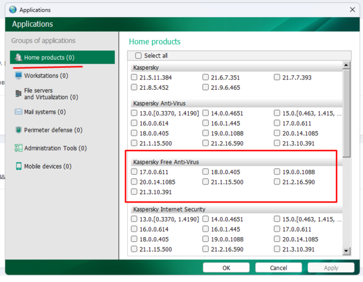
Task: Click the Cancel button
Action: tap(278, 267)
